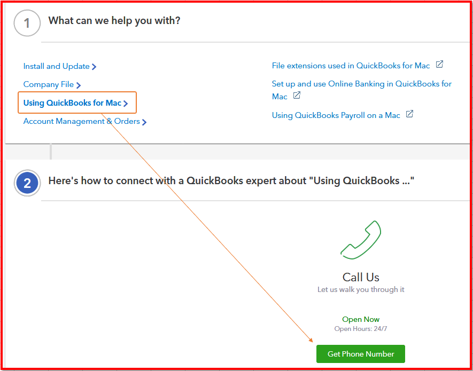The width and height of the screenshot is (473, 371).
Task: Open the Install and Update topic
Action: (56, 66)
